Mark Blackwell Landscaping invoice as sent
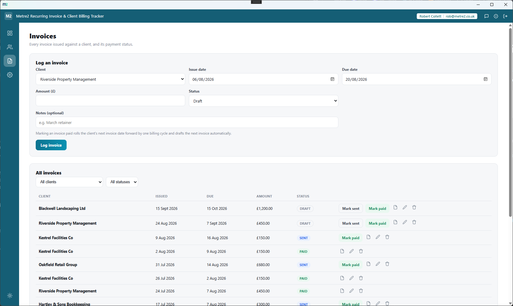The height and width of the screenshot is (306, 513). [351, 209]
